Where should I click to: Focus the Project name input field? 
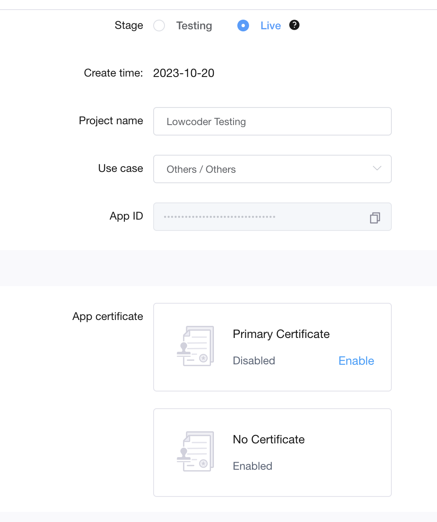(272, 121)
